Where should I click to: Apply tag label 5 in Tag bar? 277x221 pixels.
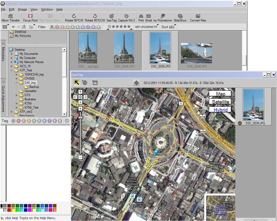coord(39,121)
